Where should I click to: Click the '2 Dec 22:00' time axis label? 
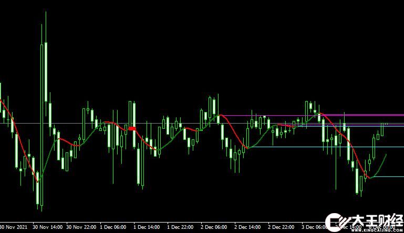pyautogui.click(x=281, y=227)
